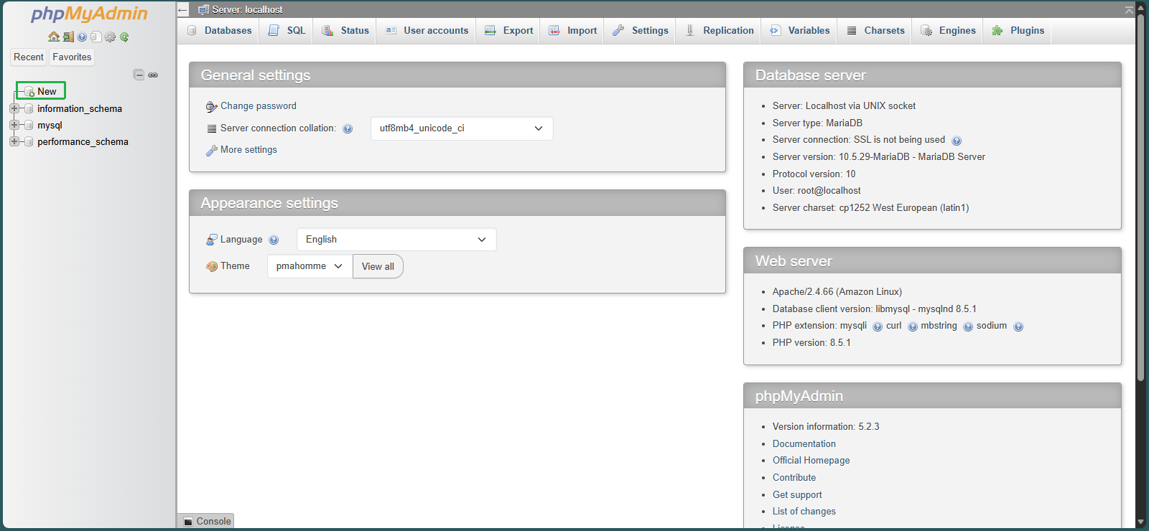Click the More settings link
Viewport: 1149px width, 531px height.
point(248,150)
